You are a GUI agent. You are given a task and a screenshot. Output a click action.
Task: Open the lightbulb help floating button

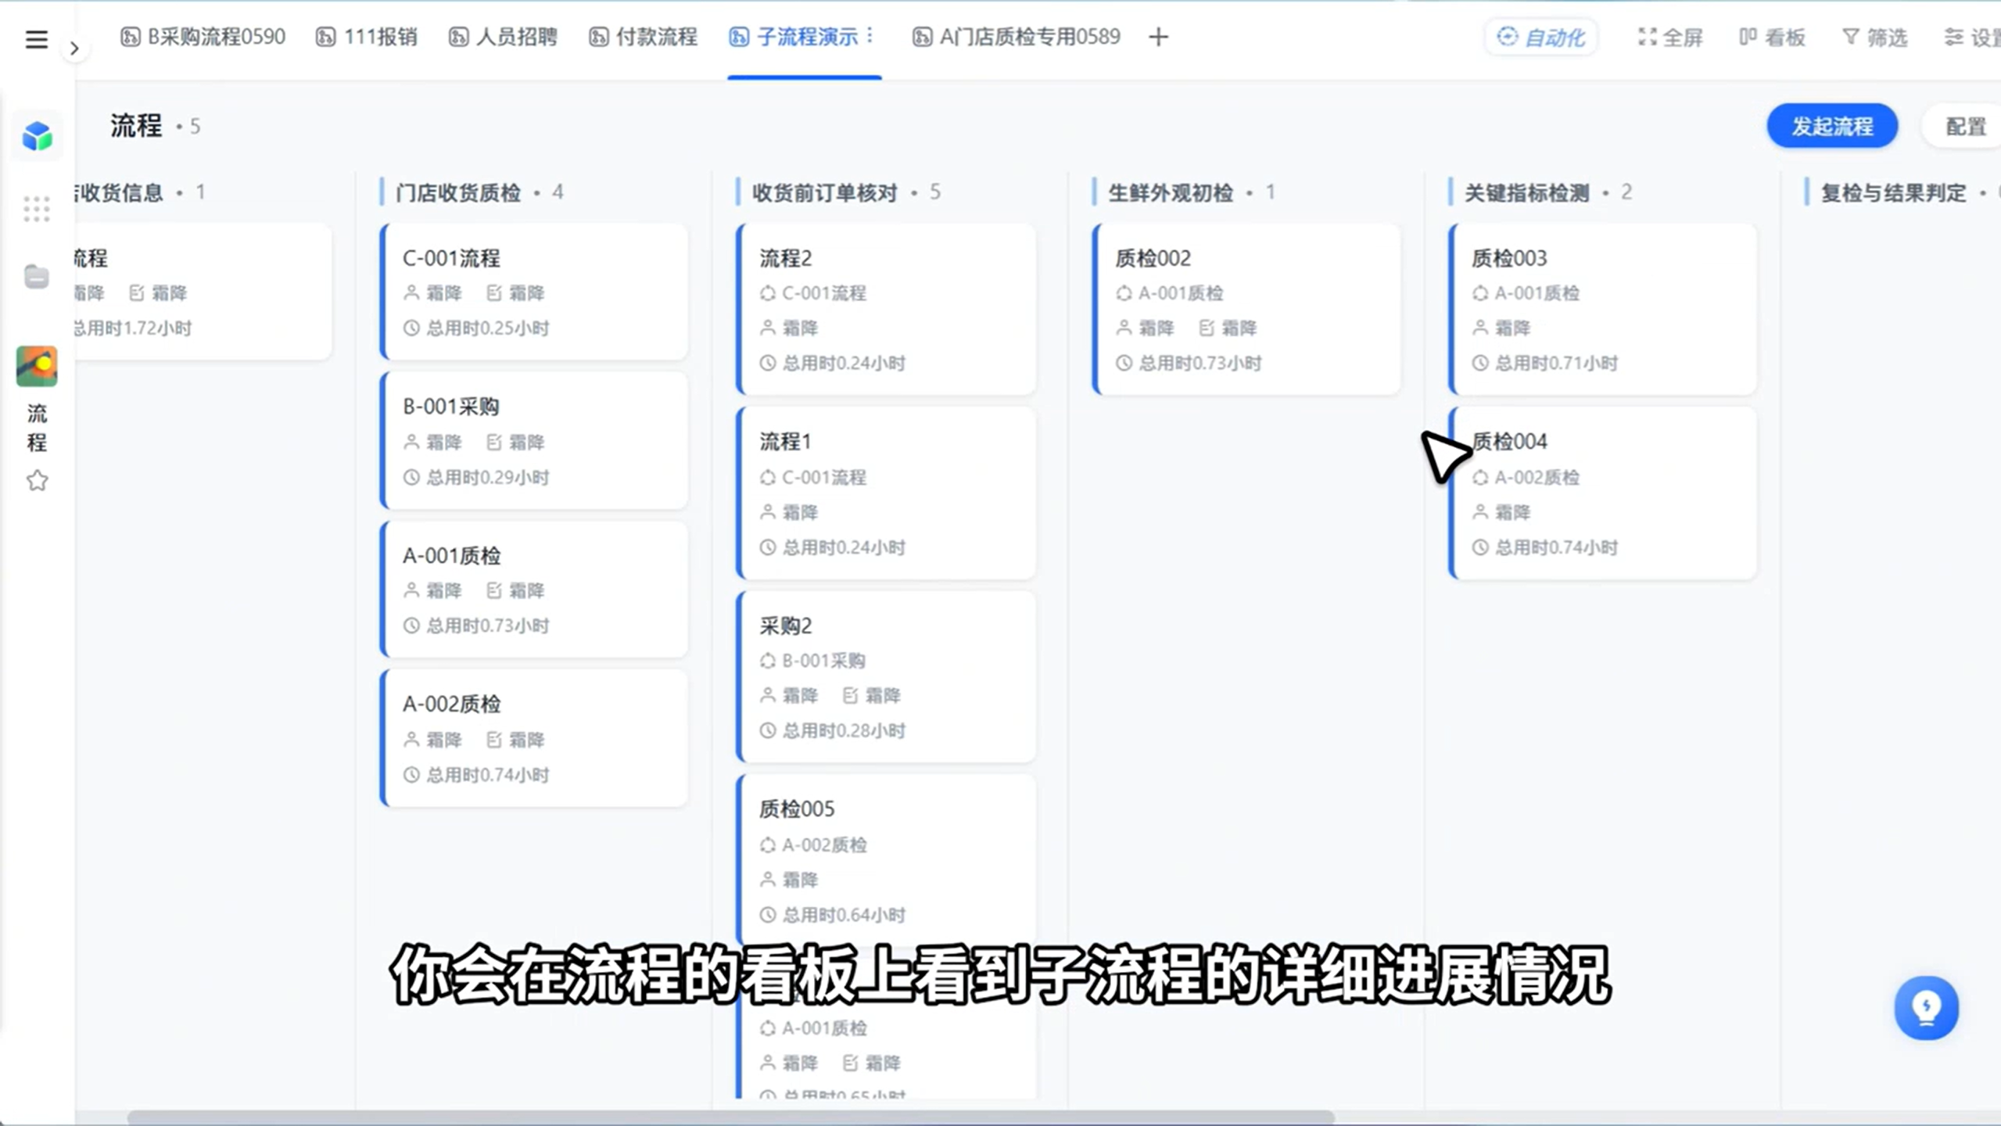pyautogui.click(x=1926, y=1007)
